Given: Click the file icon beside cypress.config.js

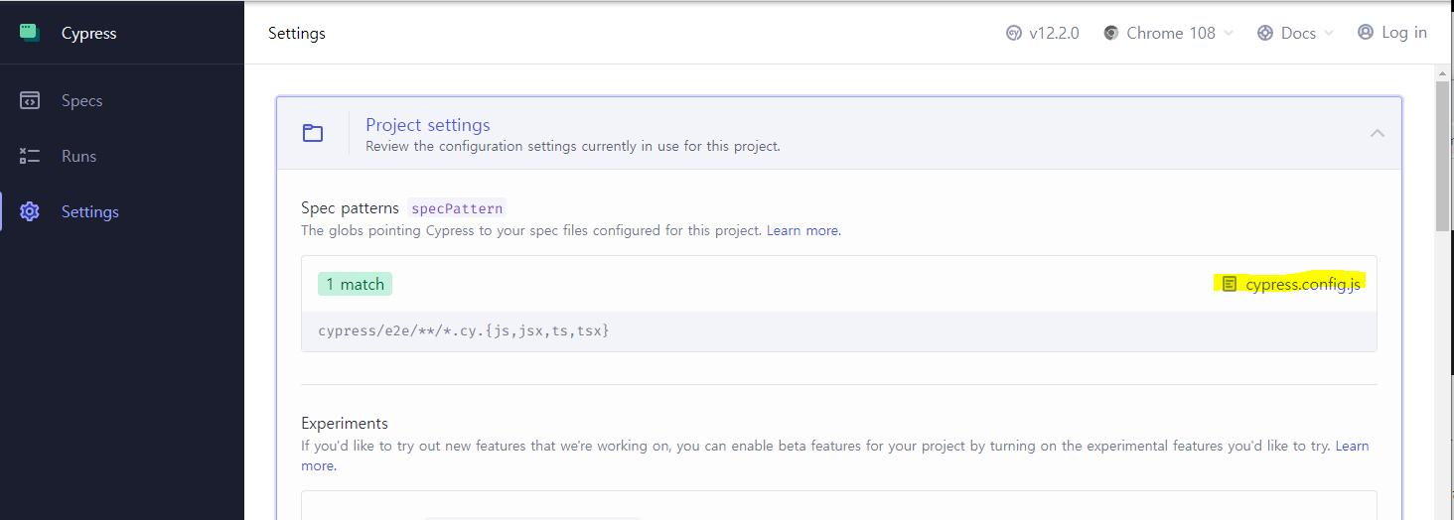Looking at the screenshot, I should click(1230, 284).
